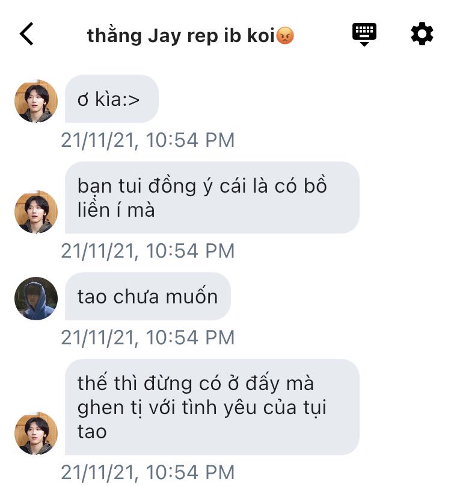Tap timestamp under 'tao chưa muốn' message
Viewport: 451px width, 487px height.
click(x=148, y=338)
